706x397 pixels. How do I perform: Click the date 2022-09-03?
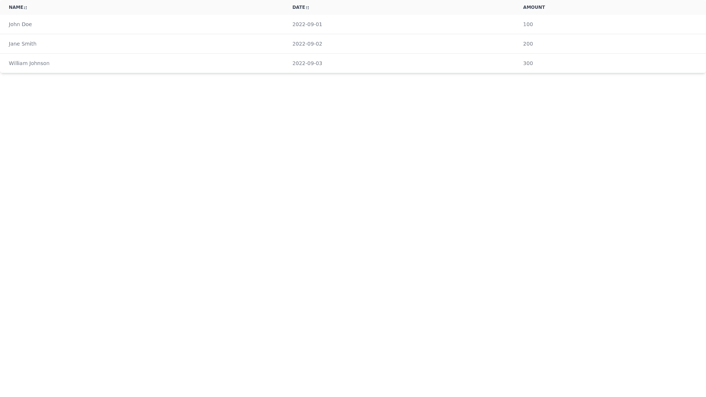[x=307, y=63]
